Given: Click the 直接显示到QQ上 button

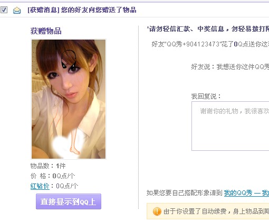Looking at the screenshot, I should [69, 201].
